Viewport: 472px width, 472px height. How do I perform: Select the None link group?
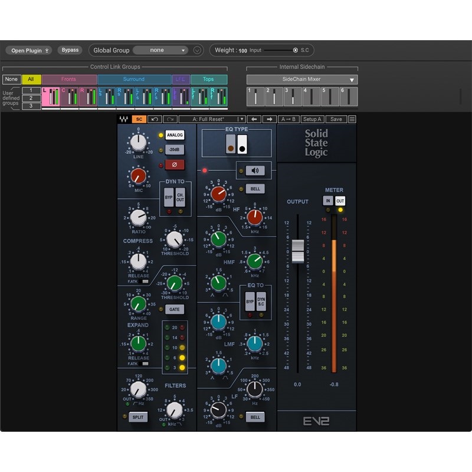pos(11,79)
